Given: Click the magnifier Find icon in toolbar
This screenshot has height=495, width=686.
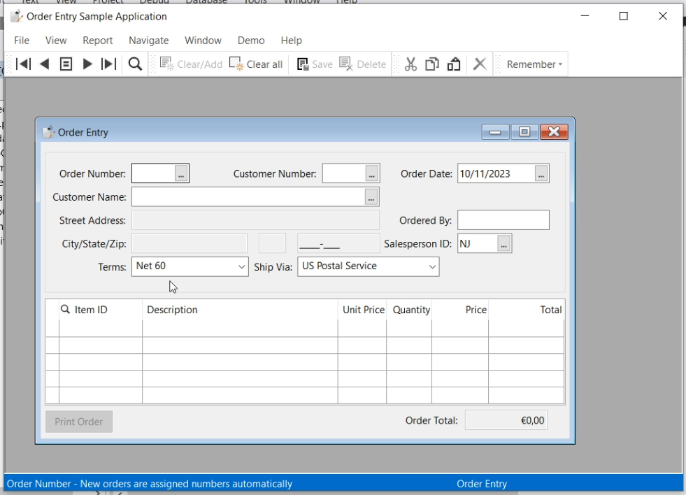Looking at the screenshot, I should (x=135, y=64).
